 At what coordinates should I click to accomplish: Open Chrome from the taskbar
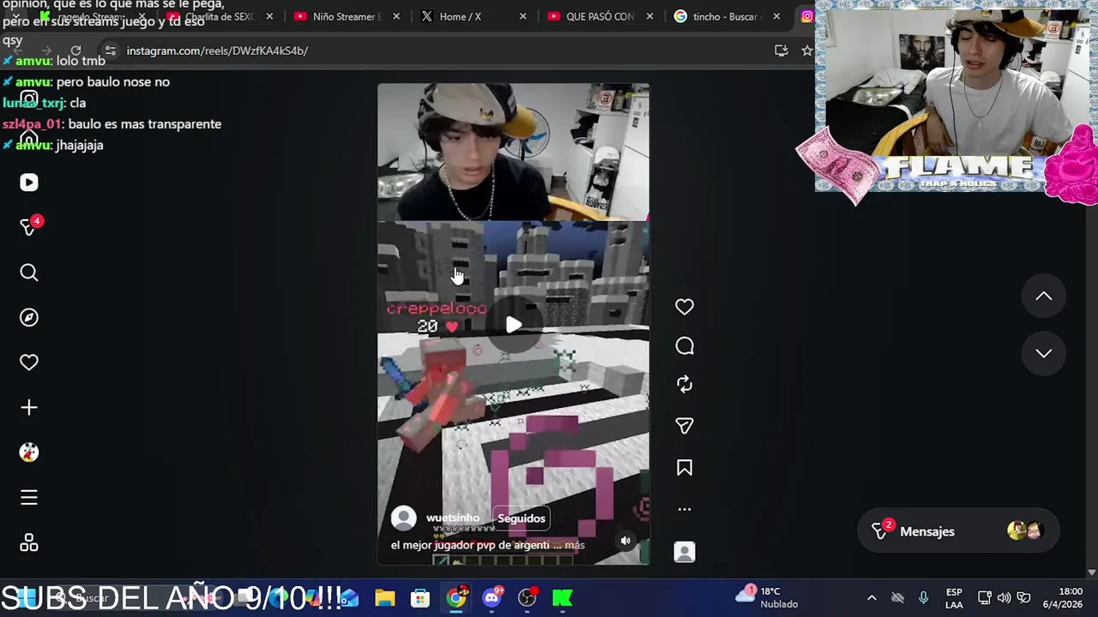[456, 597]
